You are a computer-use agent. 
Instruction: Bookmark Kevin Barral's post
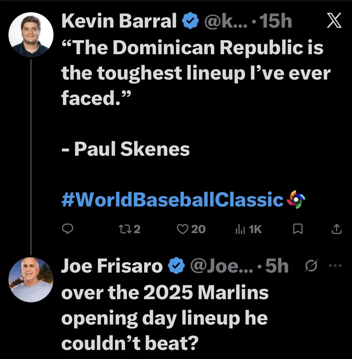coord(298,229)
